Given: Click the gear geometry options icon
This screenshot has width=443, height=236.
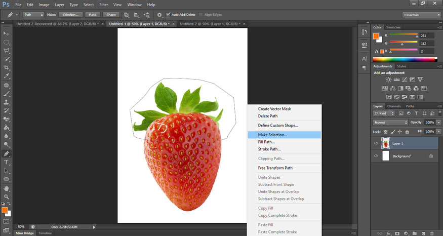Looking at the screenshot, I should pyautogui.click(x=159, y=15).
